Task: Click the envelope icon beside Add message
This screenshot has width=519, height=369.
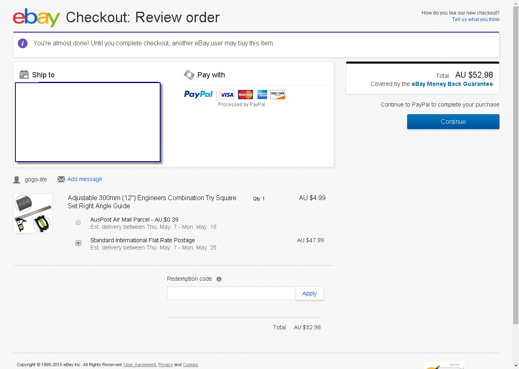Action: (61, 179)
